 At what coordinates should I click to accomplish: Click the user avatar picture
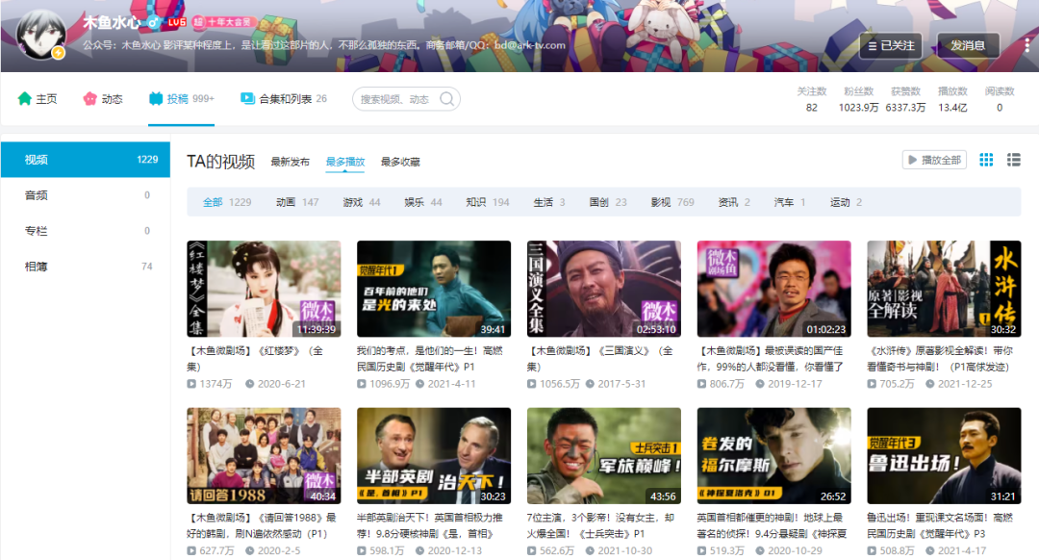coord(41,36)
